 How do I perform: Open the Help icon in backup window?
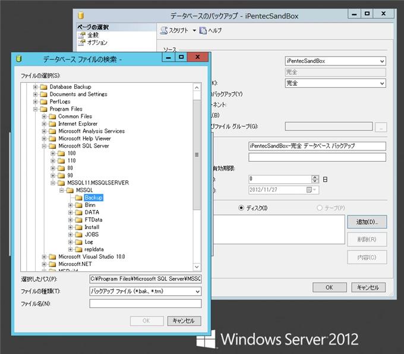(x=203, y=30)
